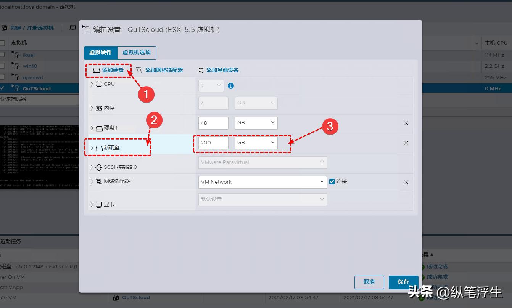Open the CPU info tooltip icon

[230, 86]
